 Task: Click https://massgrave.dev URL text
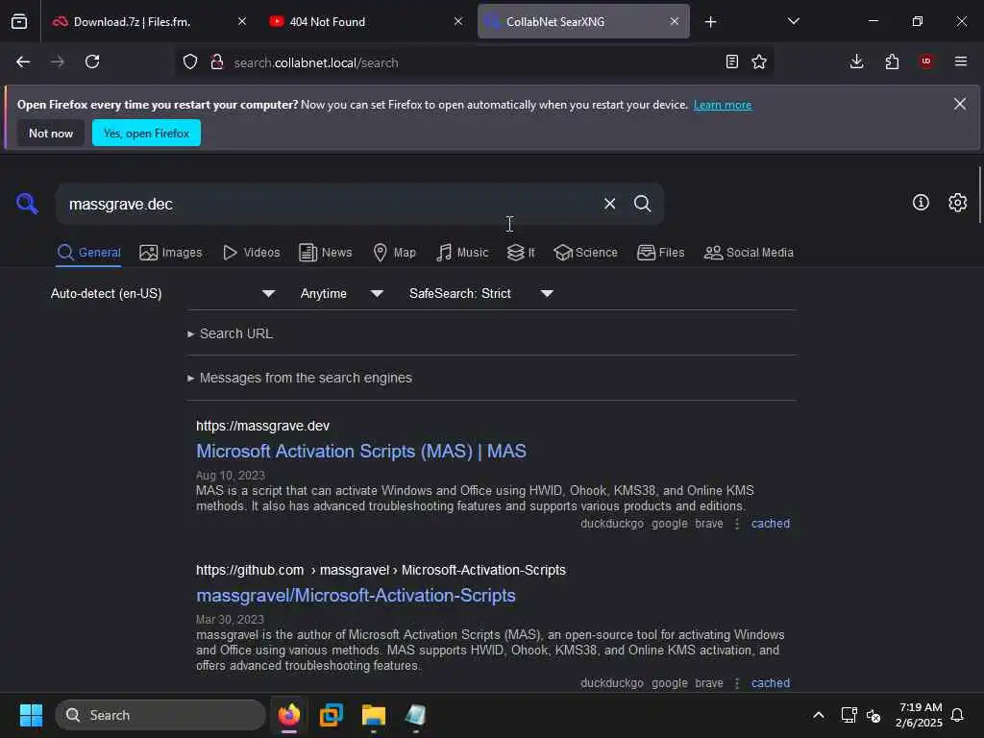[263, 426]
